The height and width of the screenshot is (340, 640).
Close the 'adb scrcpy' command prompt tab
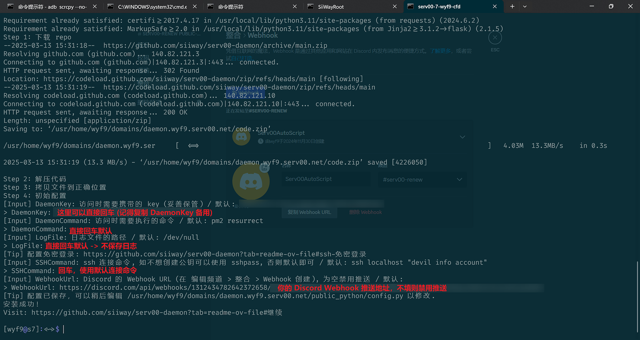point(95,7)
